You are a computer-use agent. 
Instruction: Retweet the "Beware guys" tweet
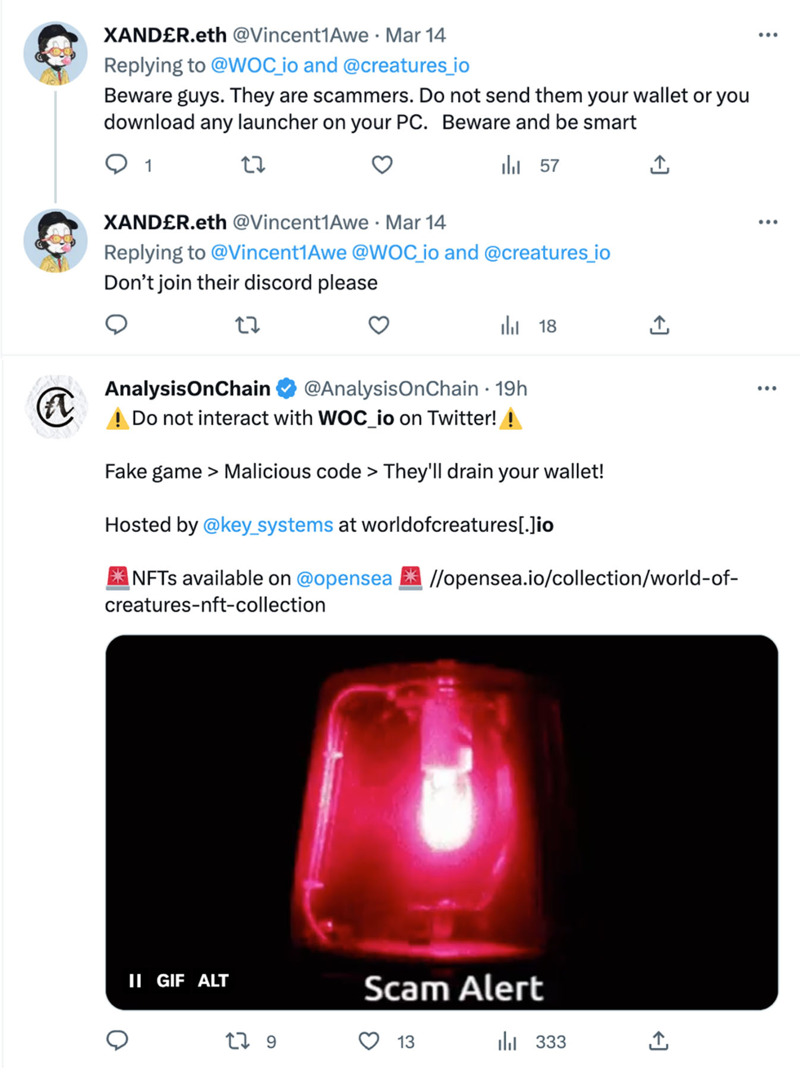tap(253, 165)
